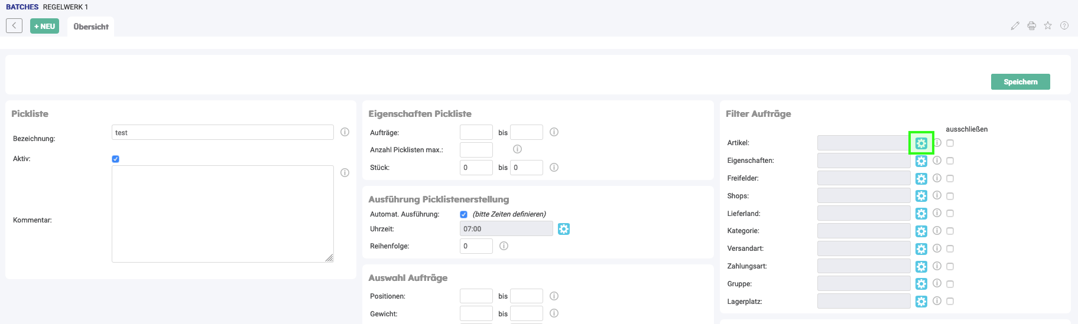Click the BATCHES breadcrumb link
This screenshot has width=1078, height=324.
point(22,7)
